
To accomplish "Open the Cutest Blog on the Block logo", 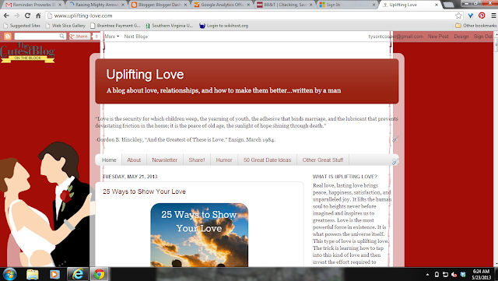I will (x=27, y=52).
